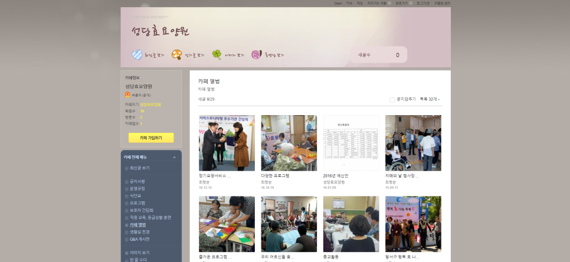The image size is (570, 262).
Task: Click the board icon beside 보호자 간담회
Action: 126,211
